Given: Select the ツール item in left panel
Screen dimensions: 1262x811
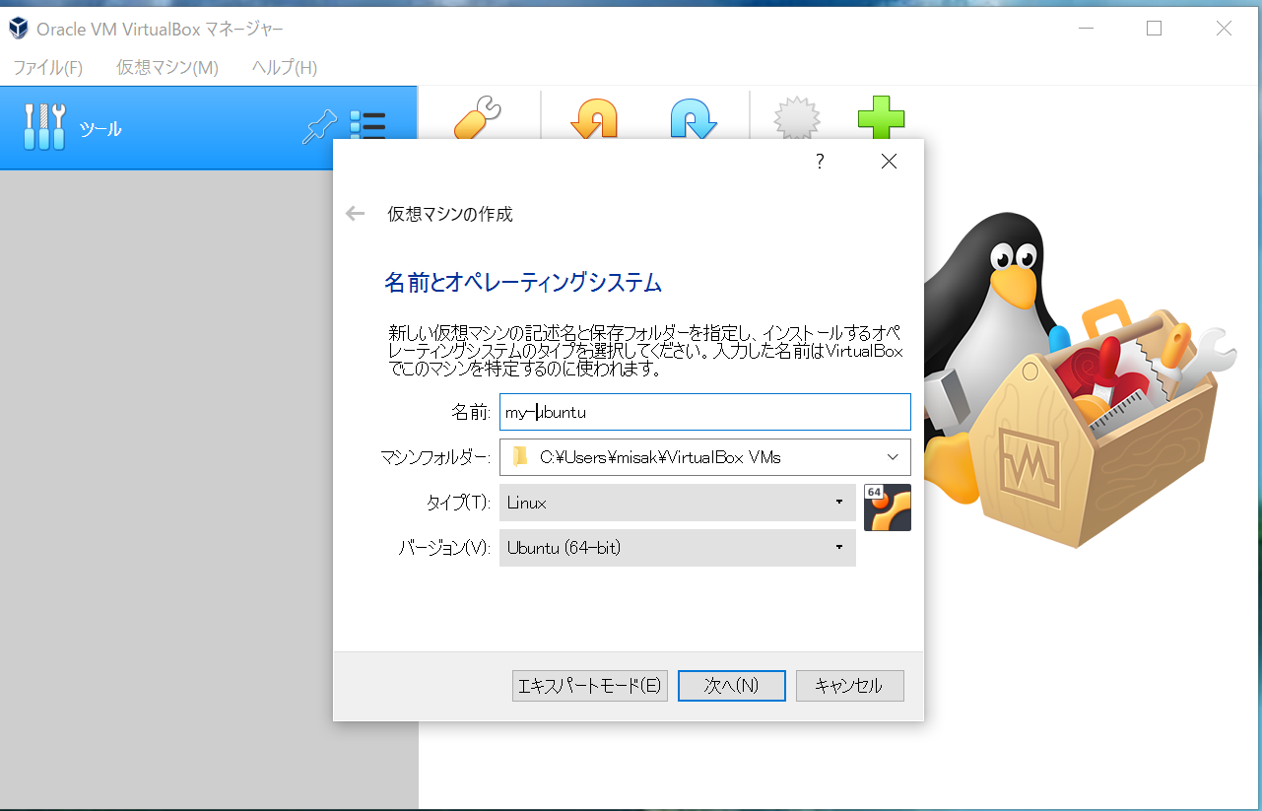Looking at the screenshot, I should click(209, 128).
